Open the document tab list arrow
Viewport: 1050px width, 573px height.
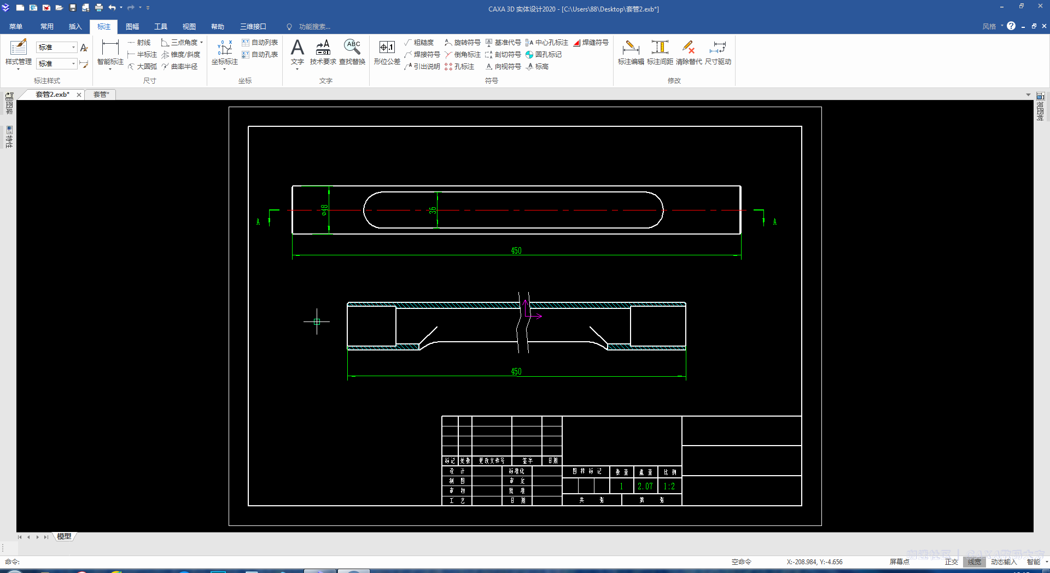[x=1028, y=95]
